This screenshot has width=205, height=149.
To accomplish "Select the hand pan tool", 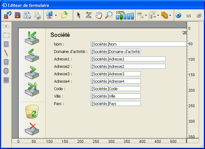I will [x=99, y=15].
